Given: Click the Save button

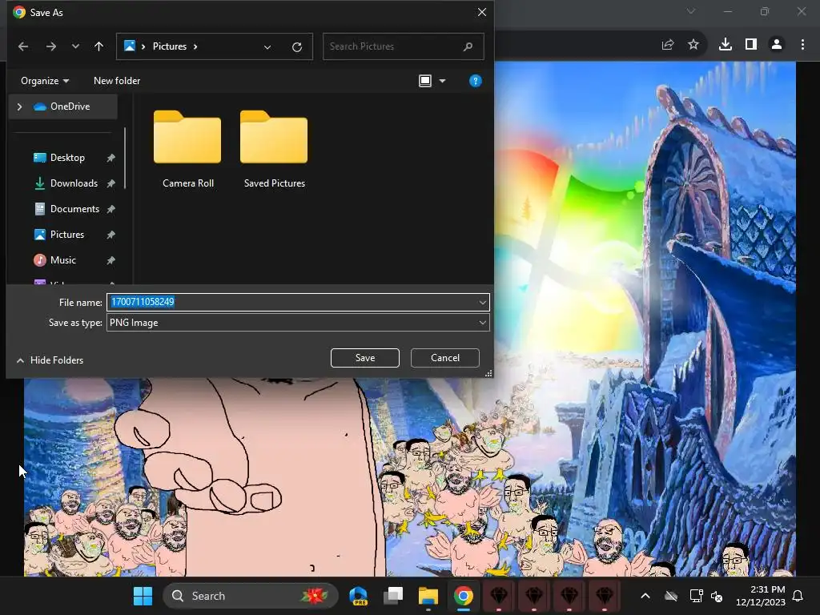Looking at the screenshot, I should pos(365,358).
